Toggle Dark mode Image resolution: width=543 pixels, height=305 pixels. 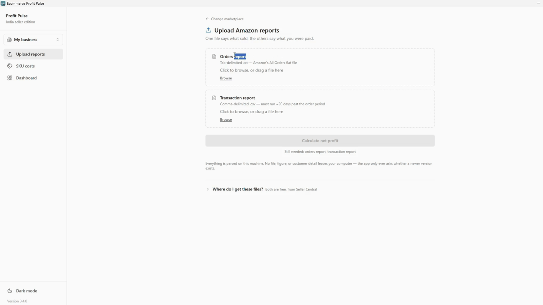[x=33, y=291]
